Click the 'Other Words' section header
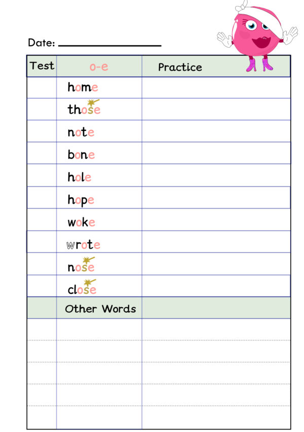The image size is (304, 432). pos(100,309)
